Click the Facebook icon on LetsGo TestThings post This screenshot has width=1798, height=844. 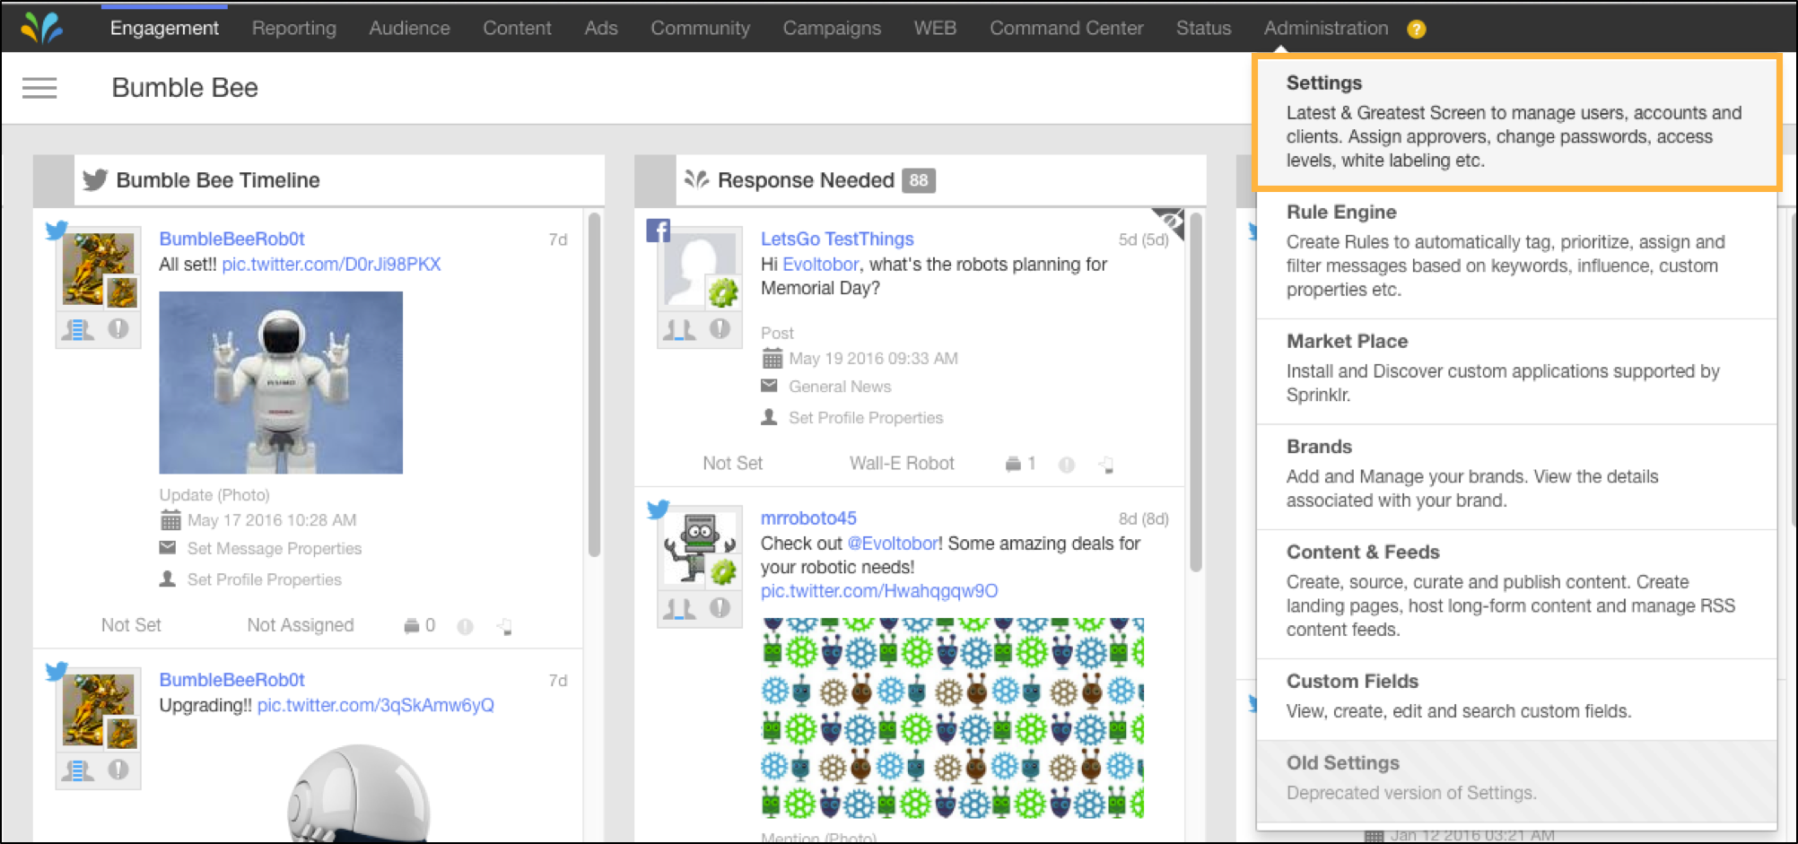pos(659,231)
